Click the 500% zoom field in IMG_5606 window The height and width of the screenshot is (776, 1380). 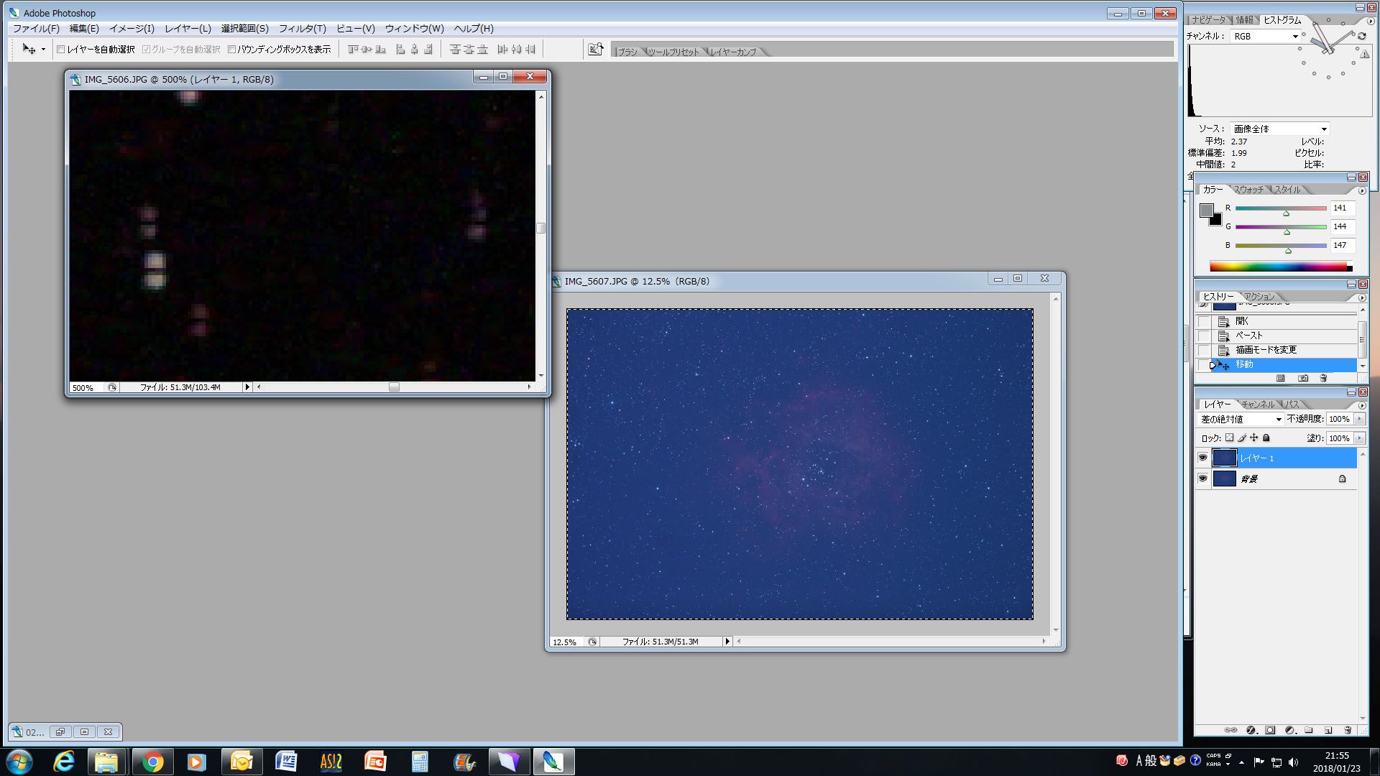[x=87, y=387]
